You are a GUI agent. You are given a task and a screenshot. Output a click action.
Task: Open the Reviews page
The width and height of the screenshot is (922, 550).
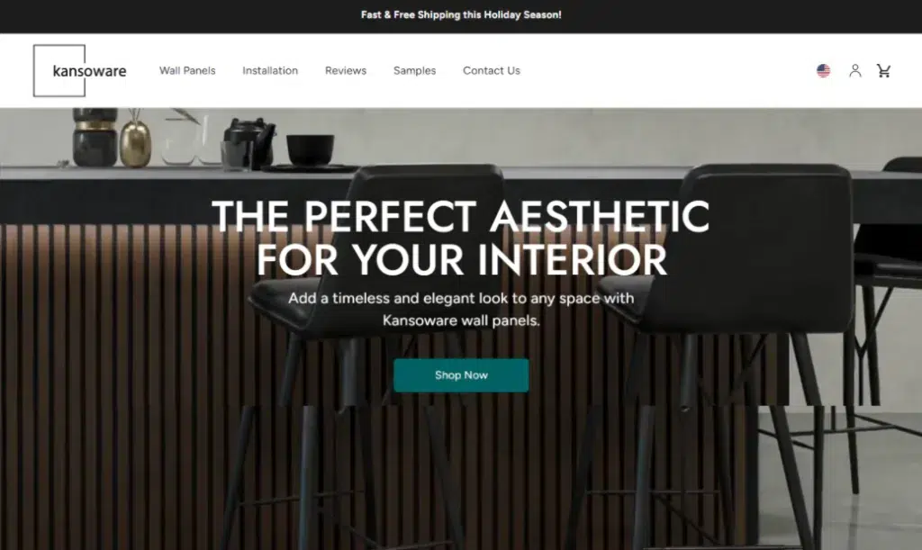pos(346,70)
